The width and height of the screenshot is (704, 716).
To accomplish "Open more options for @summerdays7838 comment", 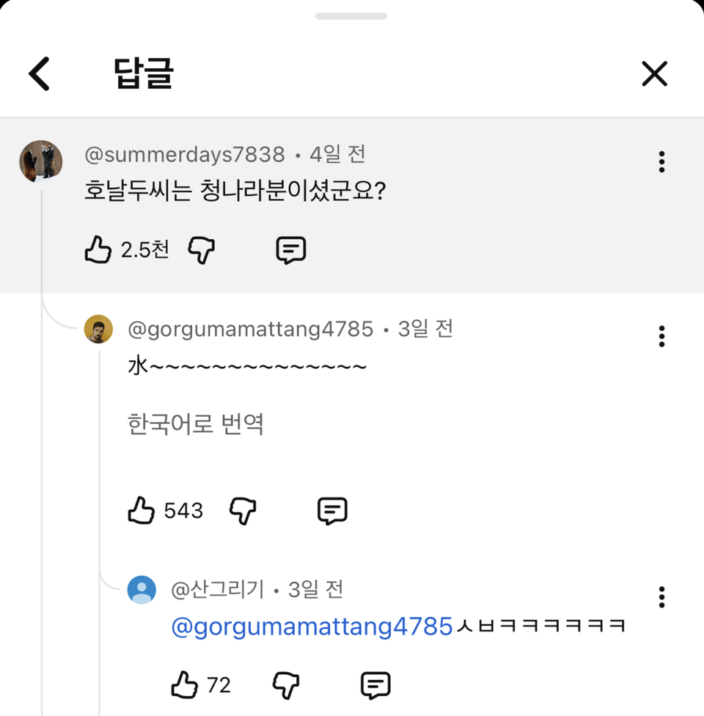I will 661,161.
